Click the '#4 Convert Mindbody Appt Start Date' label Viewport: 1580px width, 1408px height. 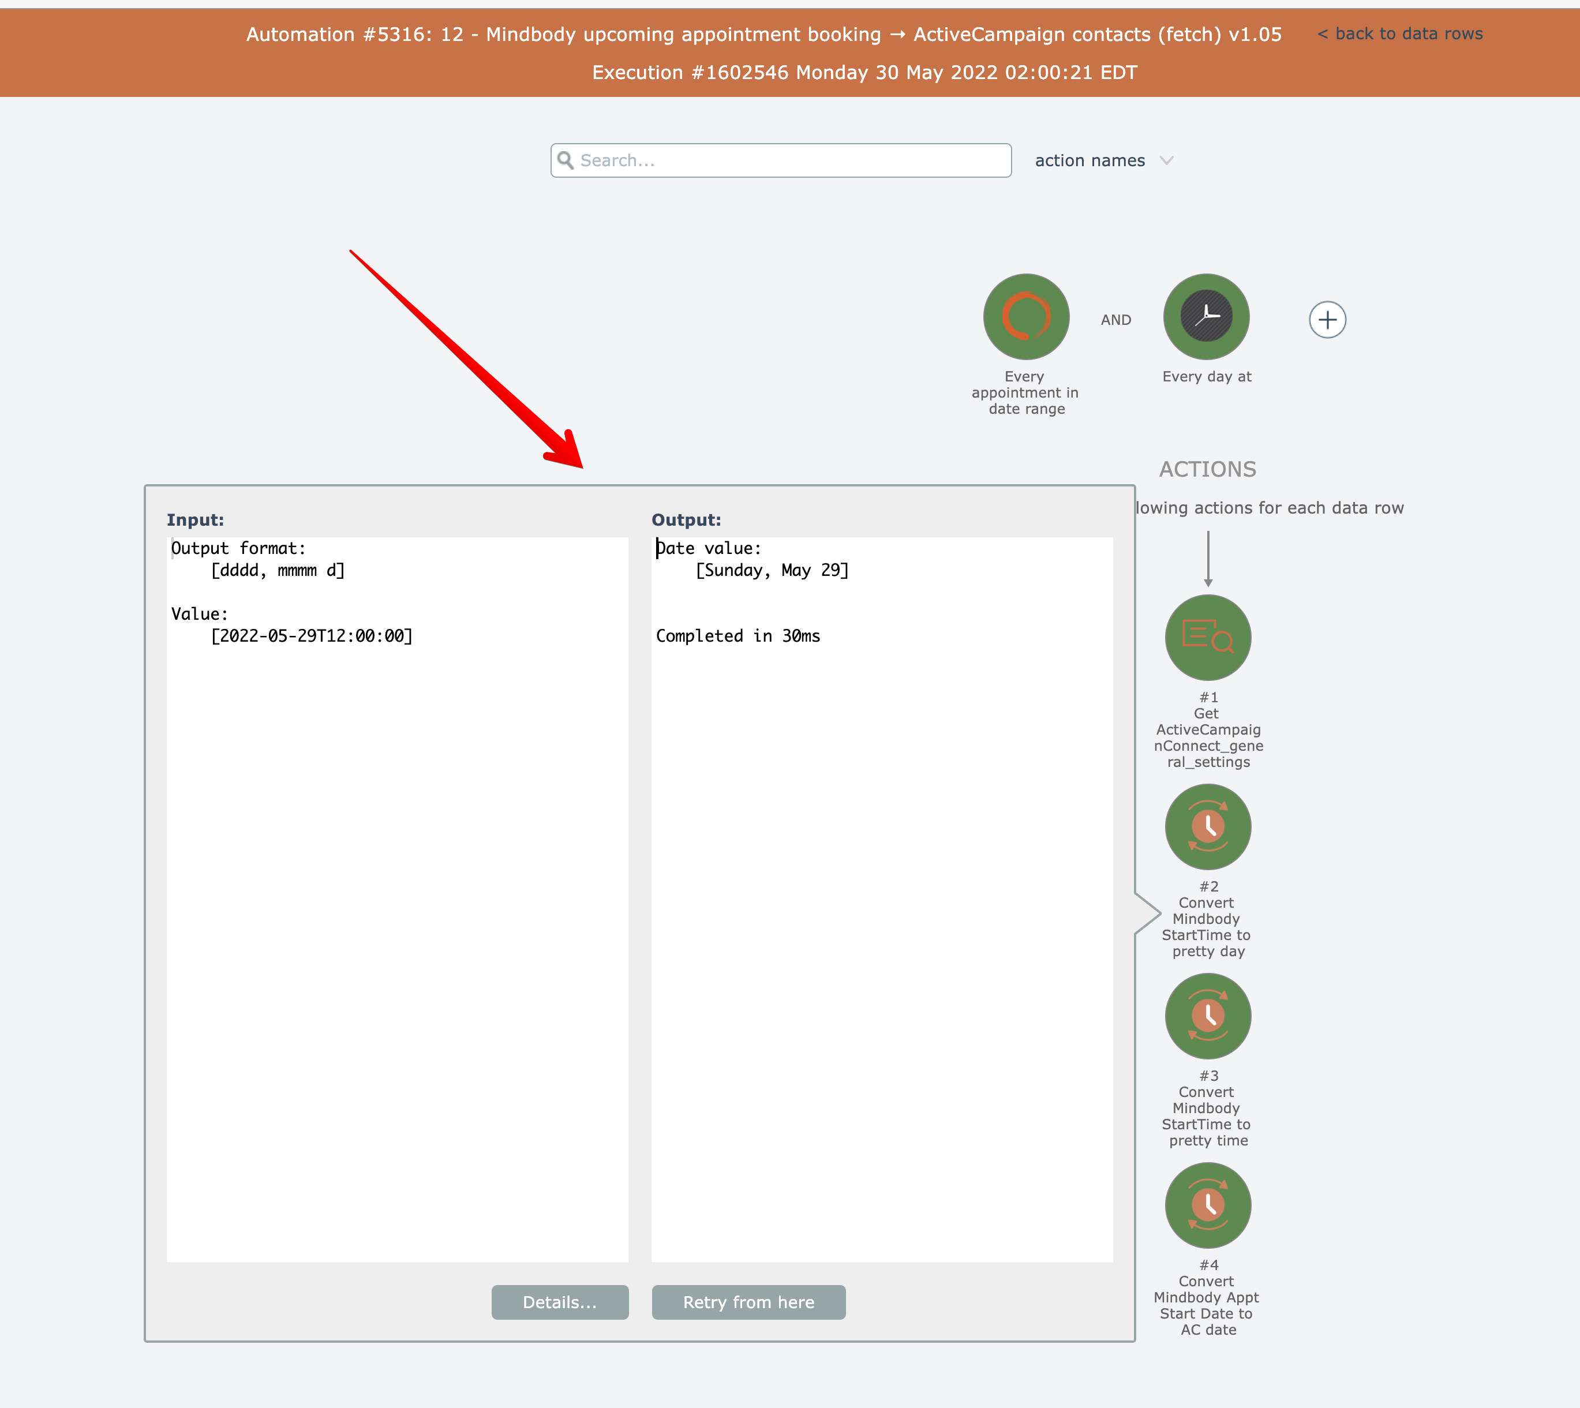coord(1208,1297)
